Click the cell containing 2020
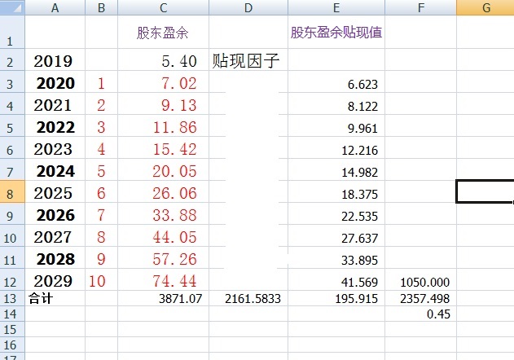The height and width of the screenshot is (360, 514). coord(55,81)
